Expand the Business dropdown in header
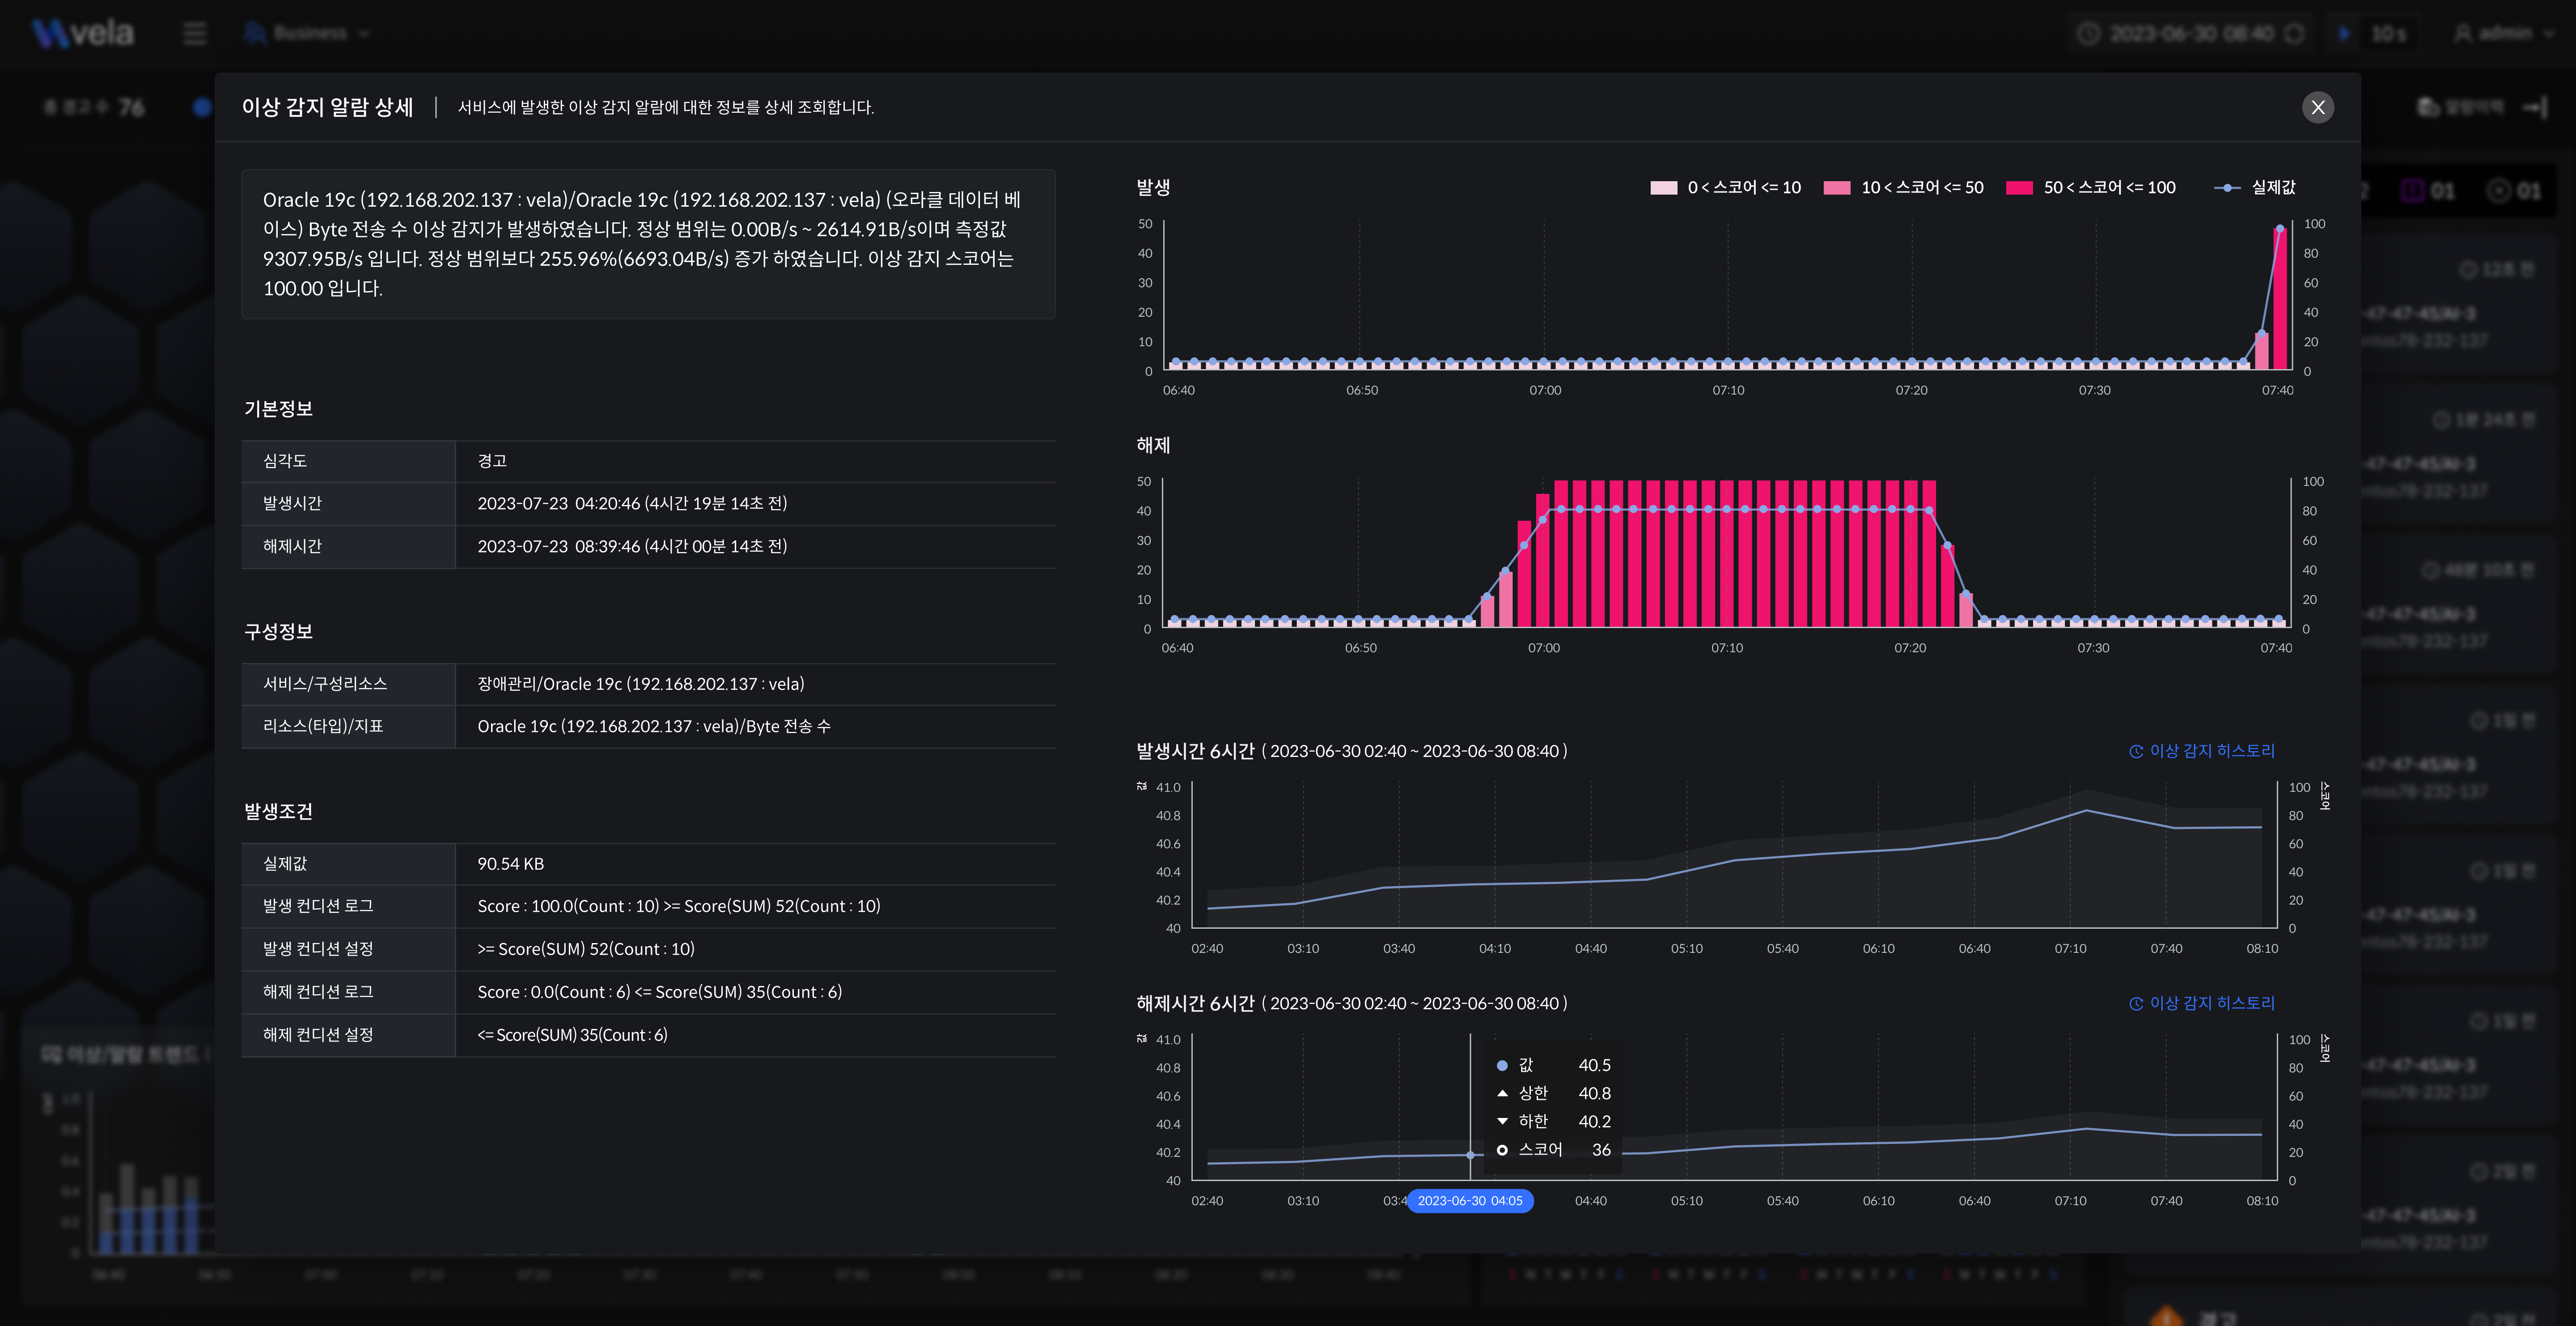The width and height of the screenshot is (2576, 1326). pyautogui.click(x=310, y=34)
